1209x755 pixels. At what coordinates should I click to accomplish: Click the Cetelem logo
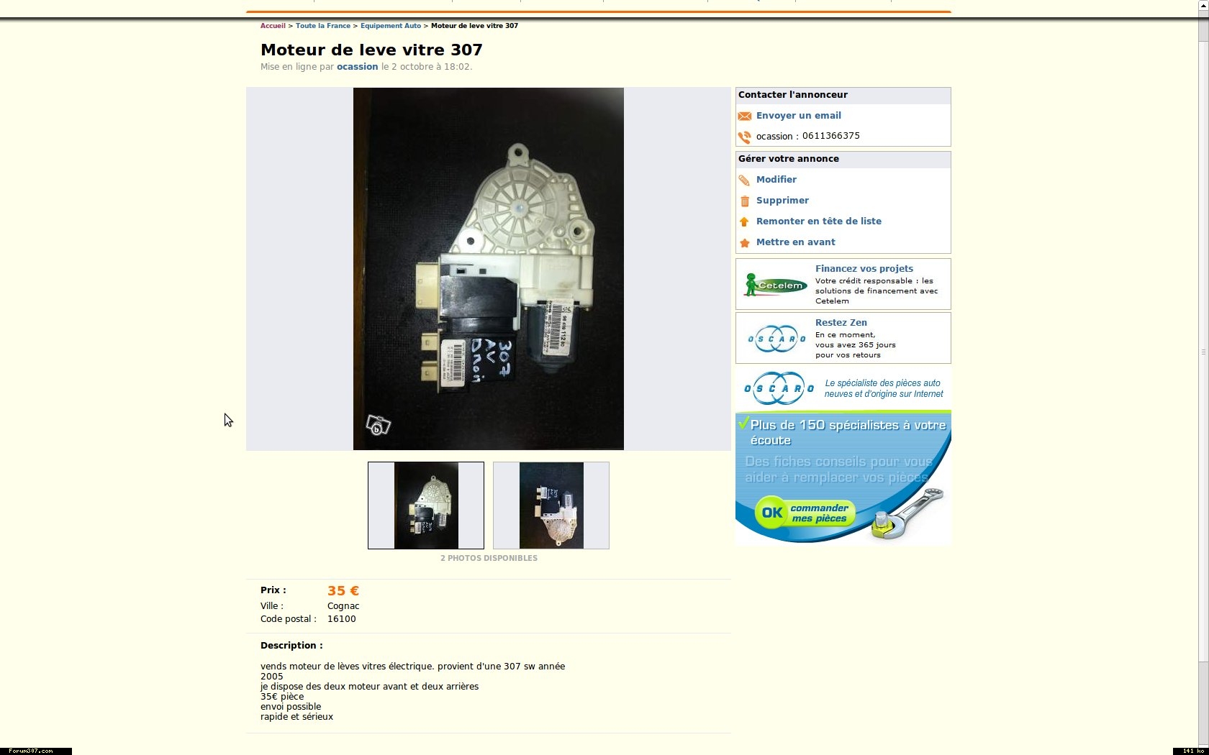click(x=775, y=285)
